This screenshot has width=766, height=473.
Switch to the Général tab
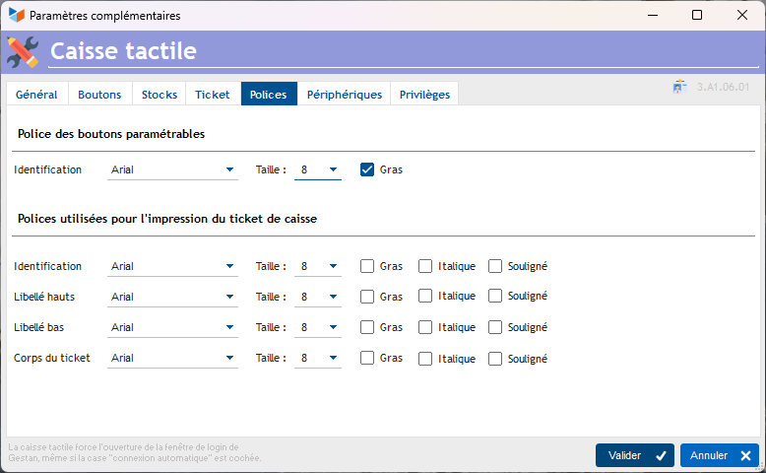tap(36, 95)
